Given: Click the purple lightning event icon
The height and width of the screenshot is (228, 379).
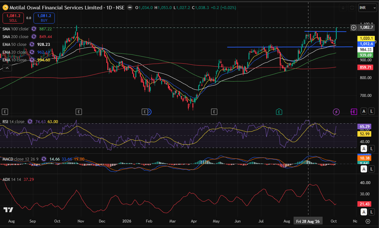Looking at the screenshot, I should point(336,112).
